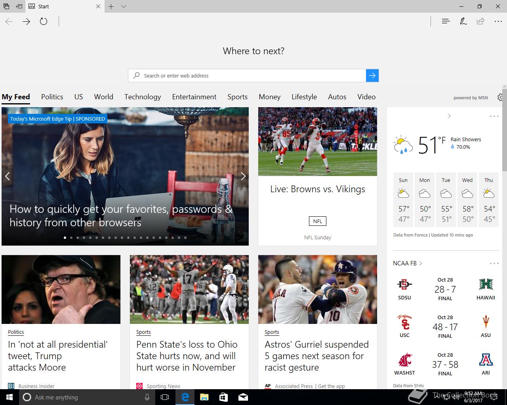507x405 pixels.
Task: Open the 28 - 7 FINAL score
Action: (445, 289)
